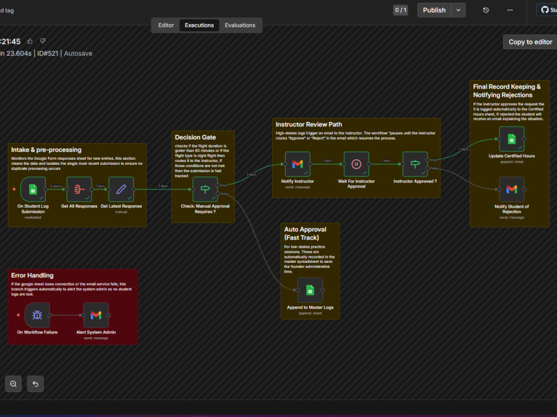Open the Notify Instructor Gmail node
Image resolution: width=557 pixels, height=417 pixels.
(297, 164)
